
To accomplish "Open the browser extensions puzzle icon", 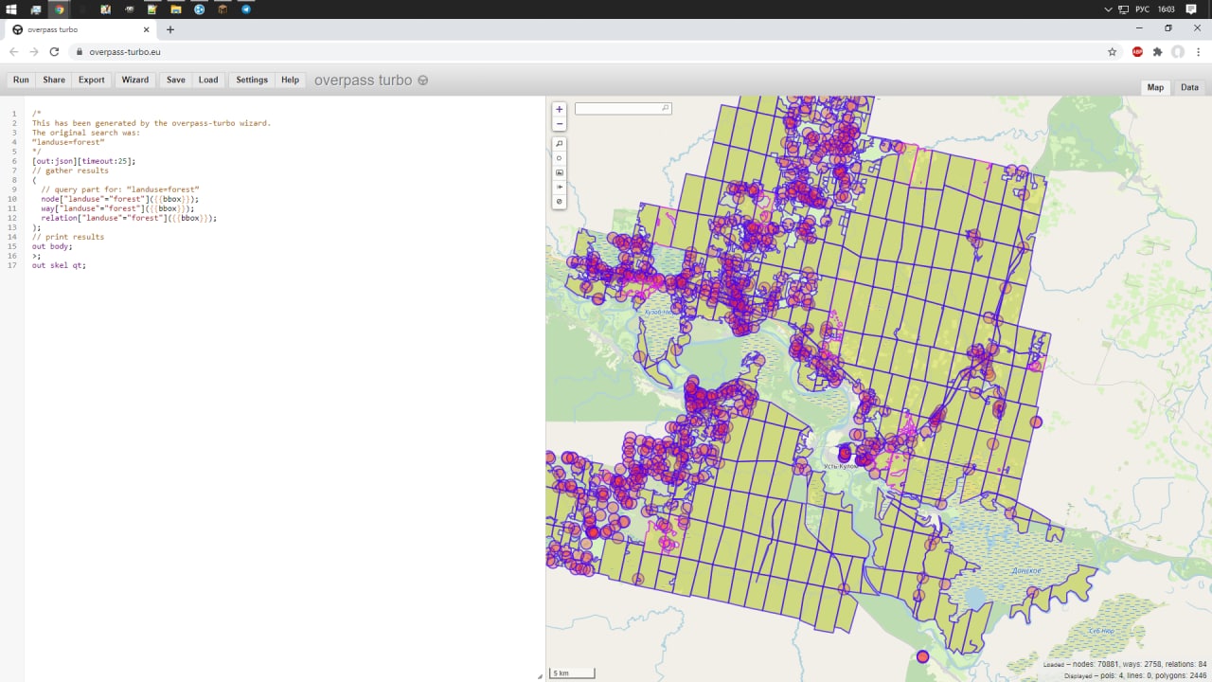I will point(1157,52).
